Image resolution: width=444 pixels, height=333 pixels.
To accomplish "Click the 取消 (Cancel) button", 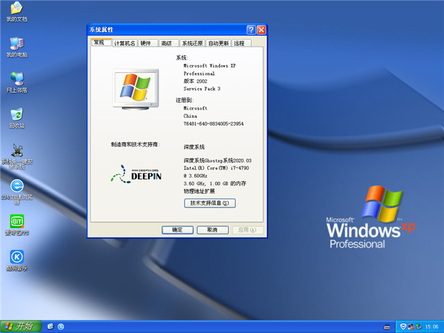I will tap(213, 230).
